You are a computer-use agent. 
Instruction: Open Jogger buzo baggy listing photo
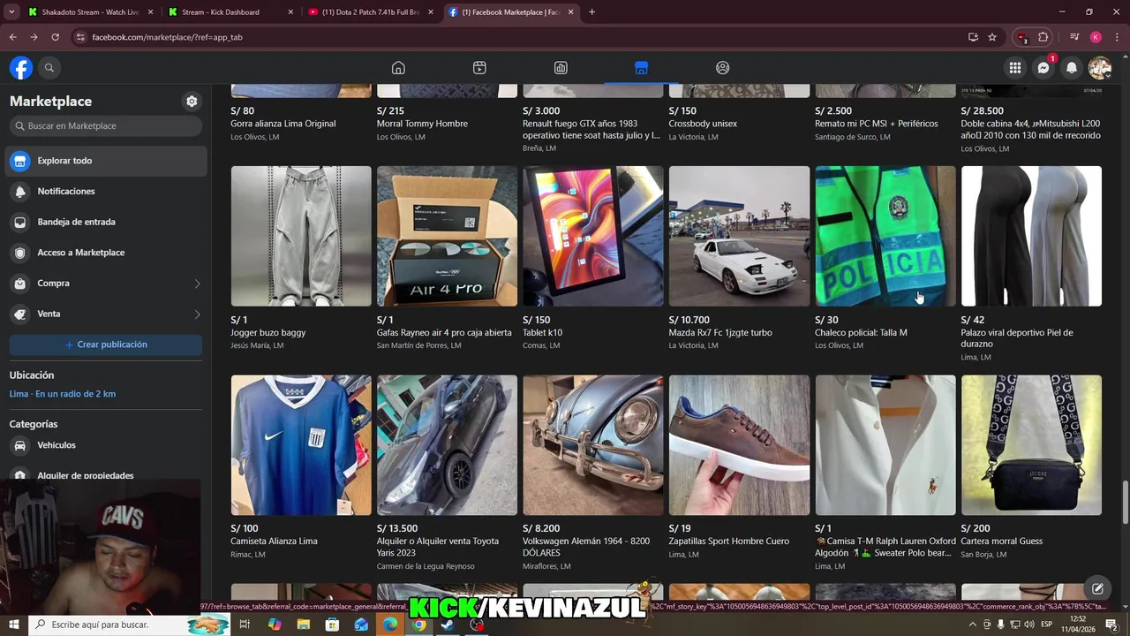301,236
